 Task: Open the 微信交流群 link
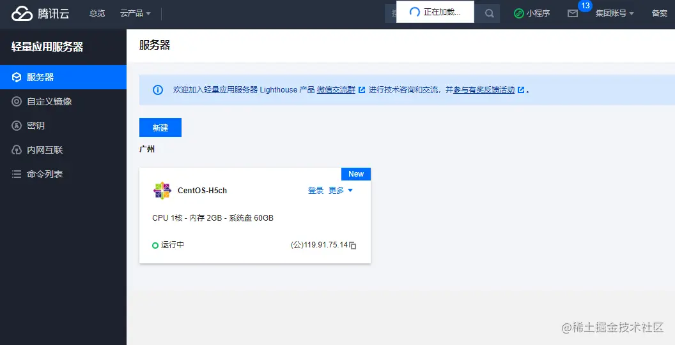click(x=336, y=90)
